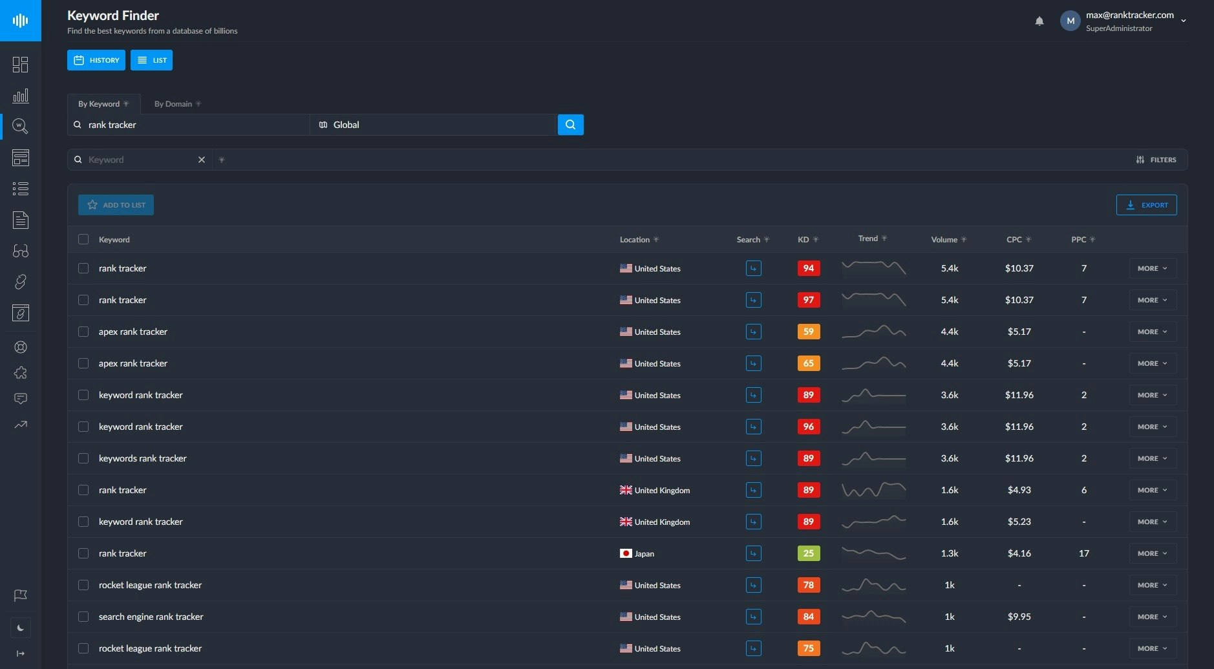The image size is (1214, 669).
Task: Clear the Keyword filter with X
Action: click(x=202, y=160)
